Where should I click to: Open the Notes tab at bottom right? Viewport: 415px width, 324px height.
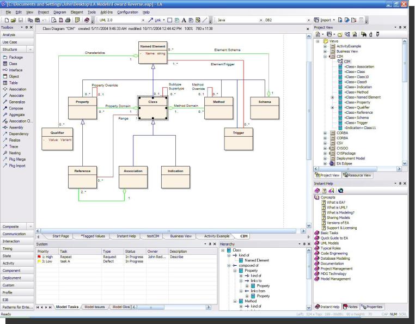coord(350,307)
